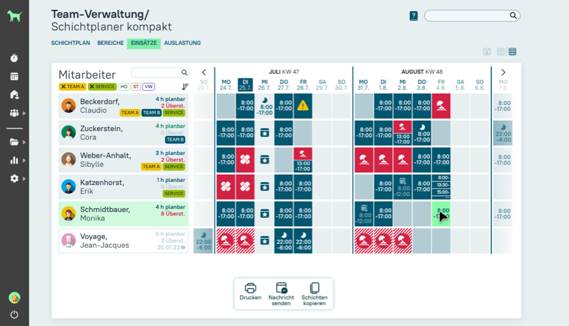
Task: Go to next week with right chevron
Action: tap(503, 72)
